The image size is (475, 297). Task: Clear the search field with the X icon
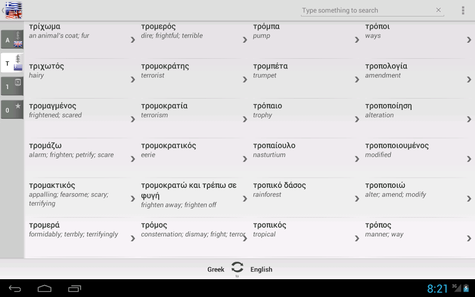click(x=439, y=10)
